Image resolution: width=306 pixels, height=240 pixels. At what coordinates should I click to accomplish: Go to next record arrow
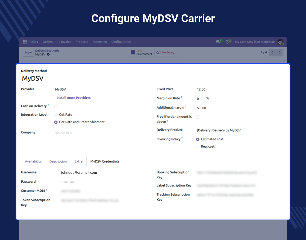[280, 52]
